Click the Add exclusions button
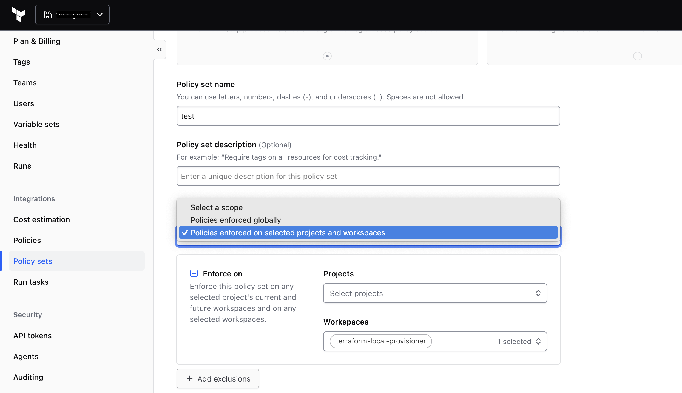The height and width of the screenshot is (393, 682). (x=218, y=378)
